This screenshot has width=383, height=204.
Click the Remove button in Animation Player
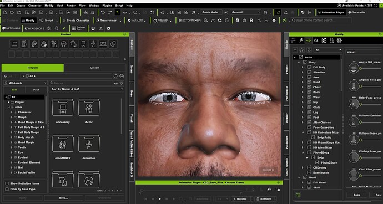(264, 199)
